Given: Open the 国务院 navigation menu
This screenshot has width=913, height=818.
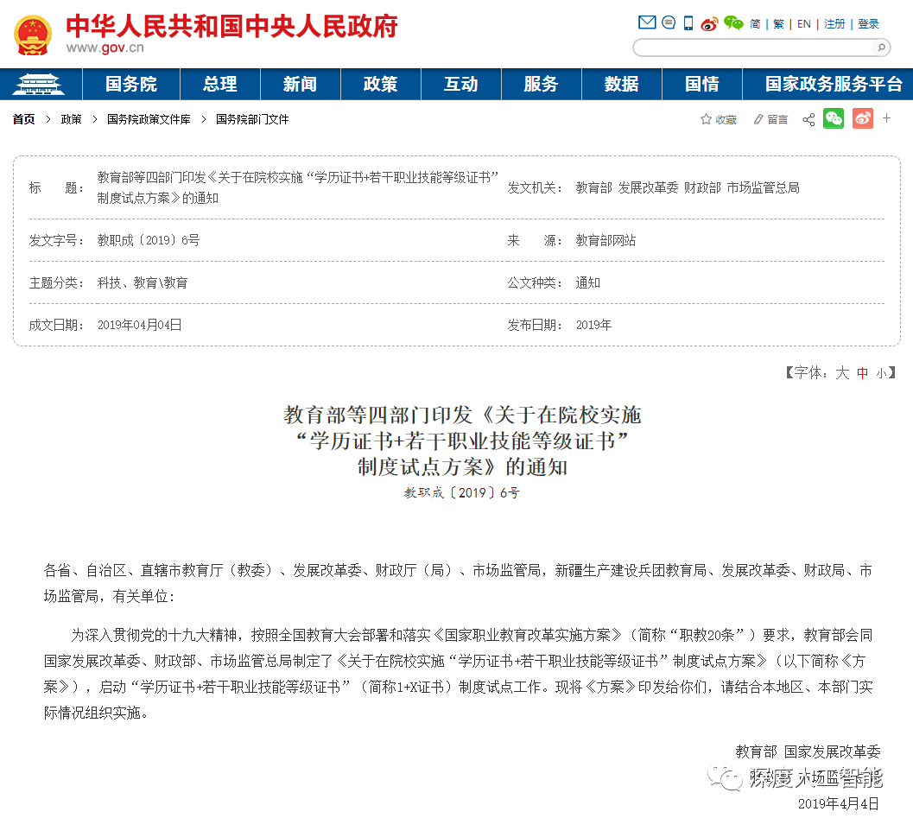Looking at the screenshot, I should click(131, 85).
